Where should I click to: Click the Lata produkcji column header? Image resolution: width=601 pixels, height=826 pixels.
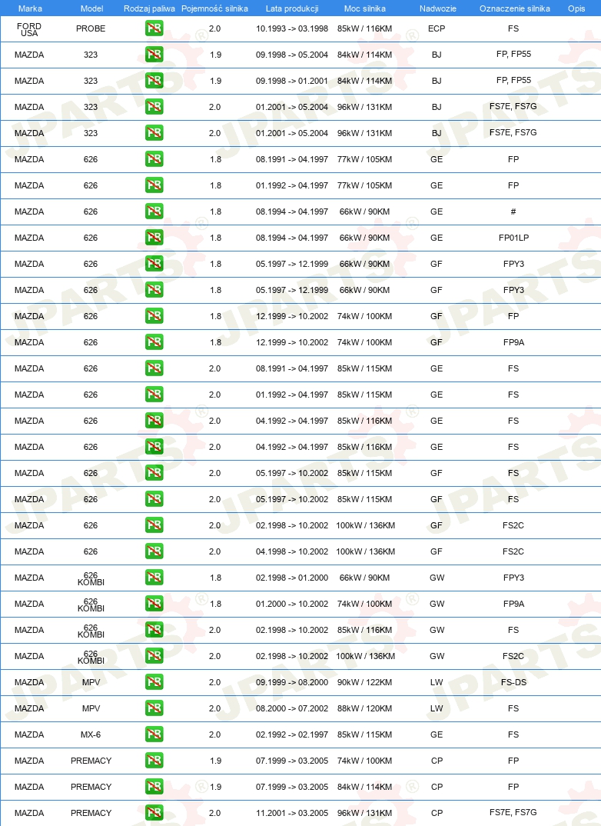click(292, 8)
